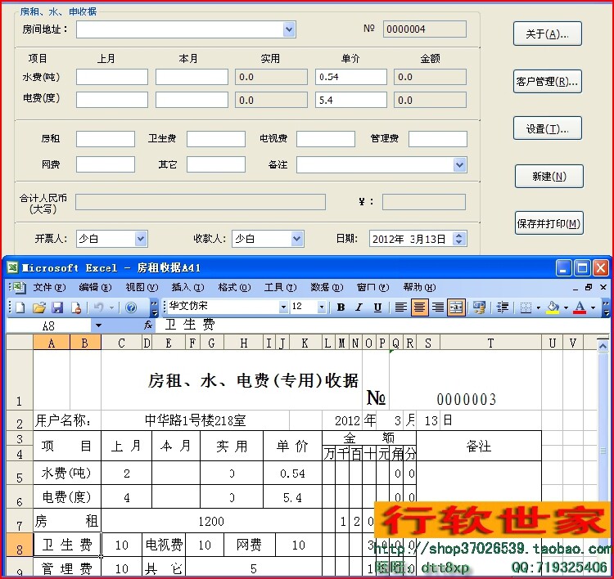Apply the red font color A
This screenshot has height=579, width=614.
pos(580,307)
